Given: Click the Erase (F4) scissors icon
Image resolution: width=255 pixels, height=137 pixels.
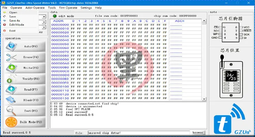Looking at the screenshot, I should click(x=11, y=57).
